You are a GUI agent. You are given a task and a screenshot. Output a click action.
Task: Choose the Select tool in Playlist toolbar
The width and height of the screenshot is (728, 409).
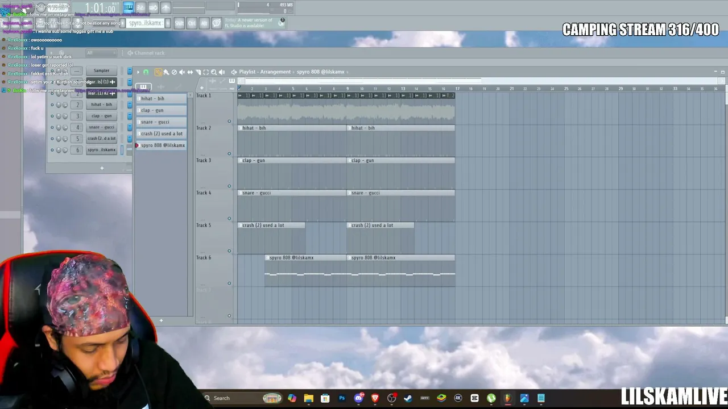206,72
